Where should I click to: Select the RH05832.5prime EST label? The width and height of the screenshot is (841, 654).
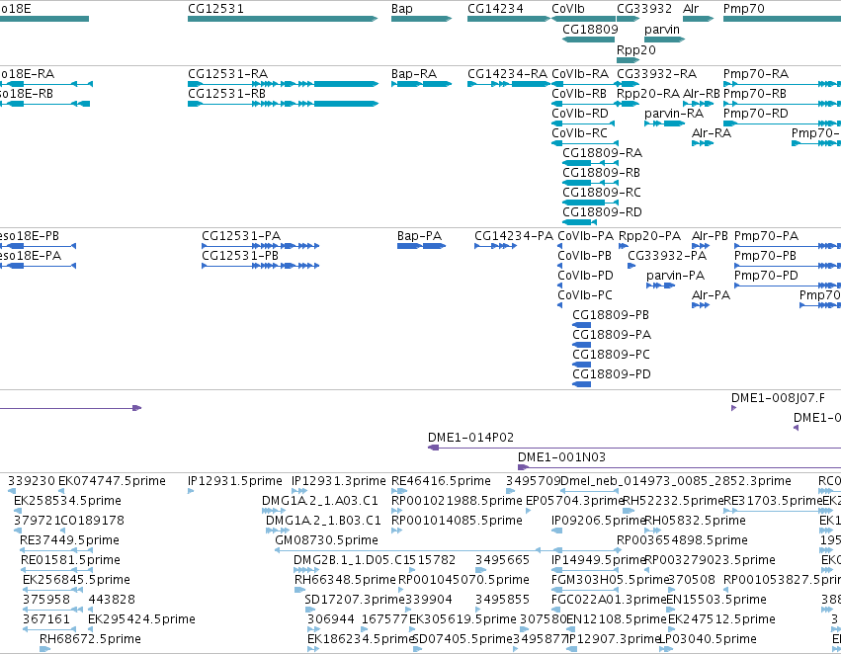pyautogui.click(x=695, y=521)
